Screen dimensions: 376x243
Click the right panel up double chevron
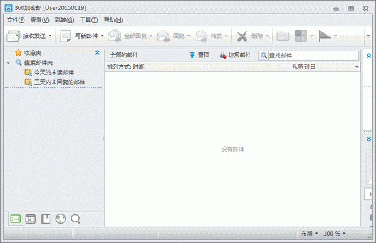[x=369, y=56]
